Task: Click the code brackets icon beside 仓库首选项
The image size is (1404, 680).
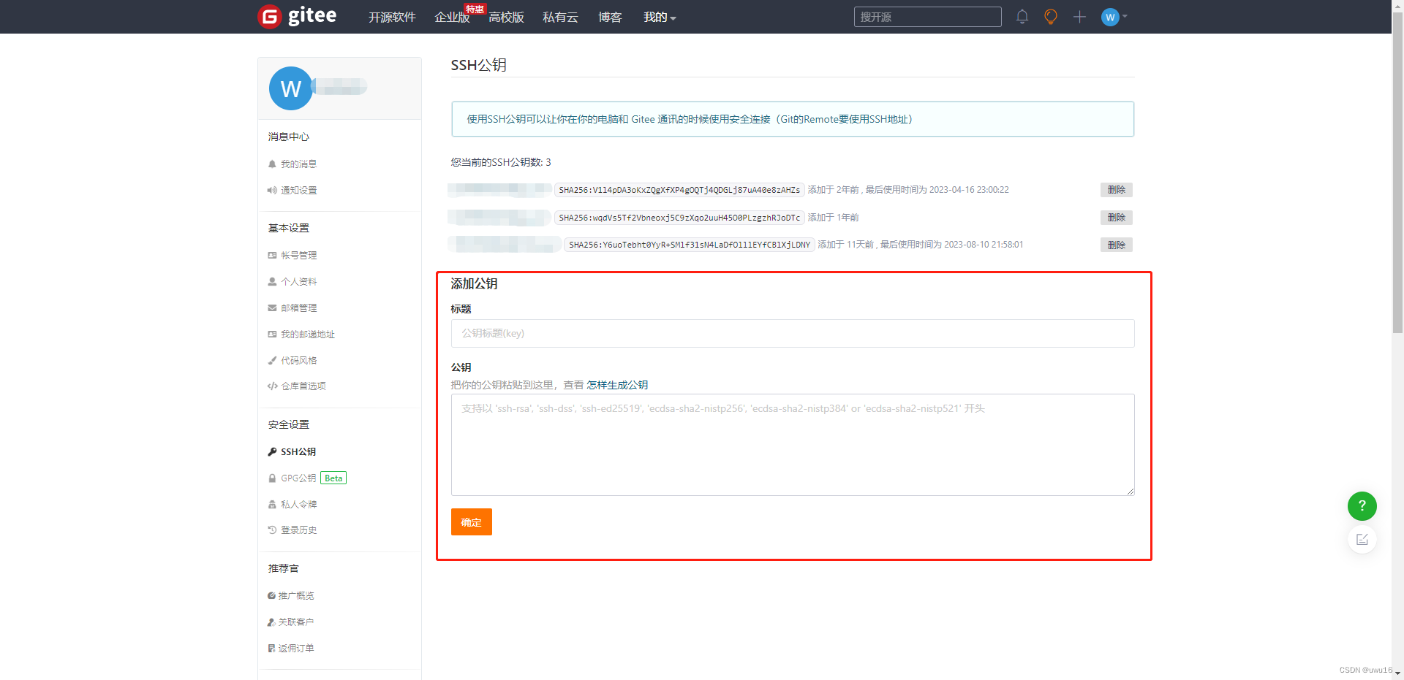Action: pos(272,386)
